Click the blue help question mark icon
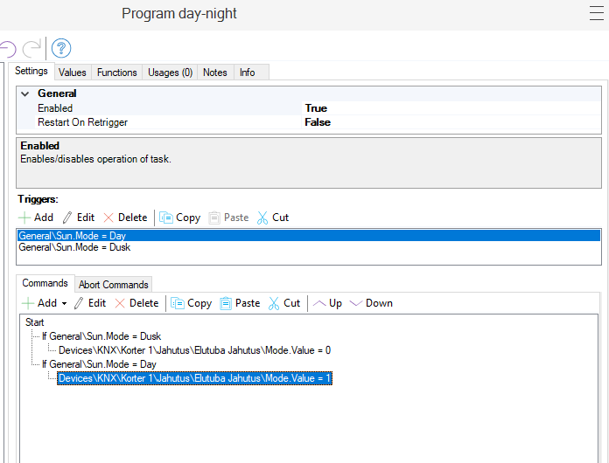The image size is (609, 463). click(x=61, y=48)
